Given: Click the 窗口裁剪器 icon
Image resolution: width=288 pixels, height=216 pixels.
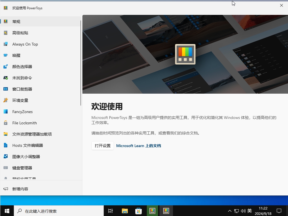Looking at the screenshot, I should 6,89.
